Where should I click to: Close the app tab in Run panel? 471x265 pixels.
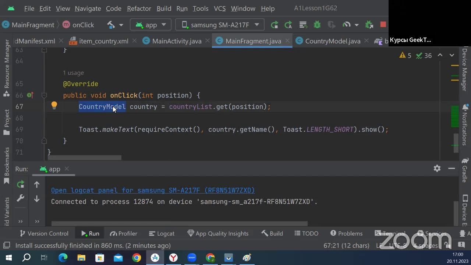[67, 169]
